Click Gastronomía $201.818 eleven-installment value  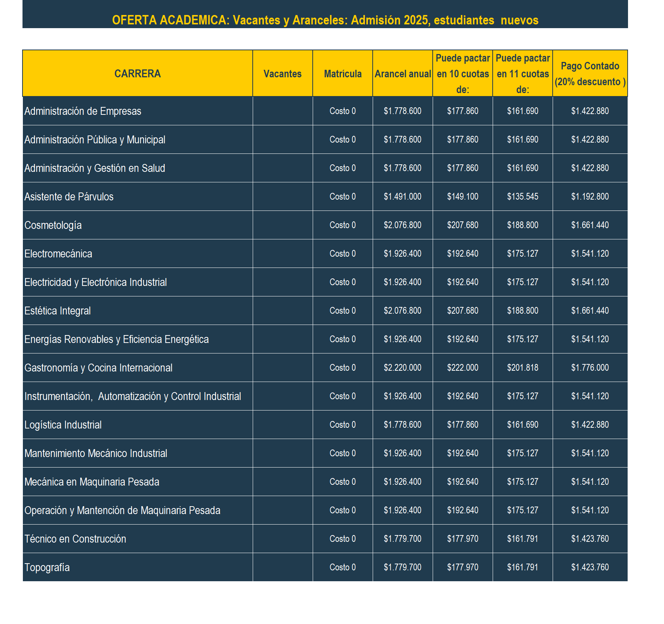click(x=523, y=368)
